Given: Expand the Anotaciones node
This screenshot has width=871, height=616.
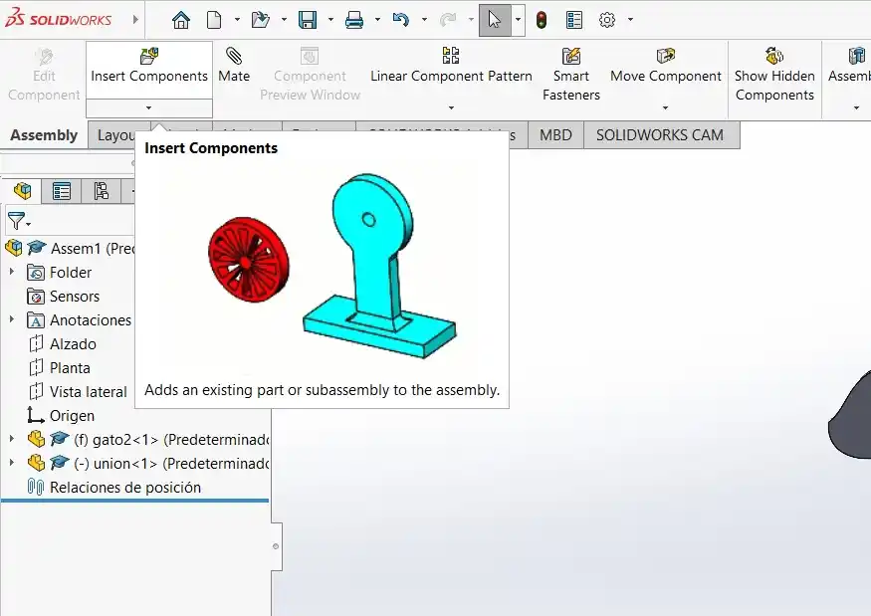Looking at the screenshot, I should [12, 319].
